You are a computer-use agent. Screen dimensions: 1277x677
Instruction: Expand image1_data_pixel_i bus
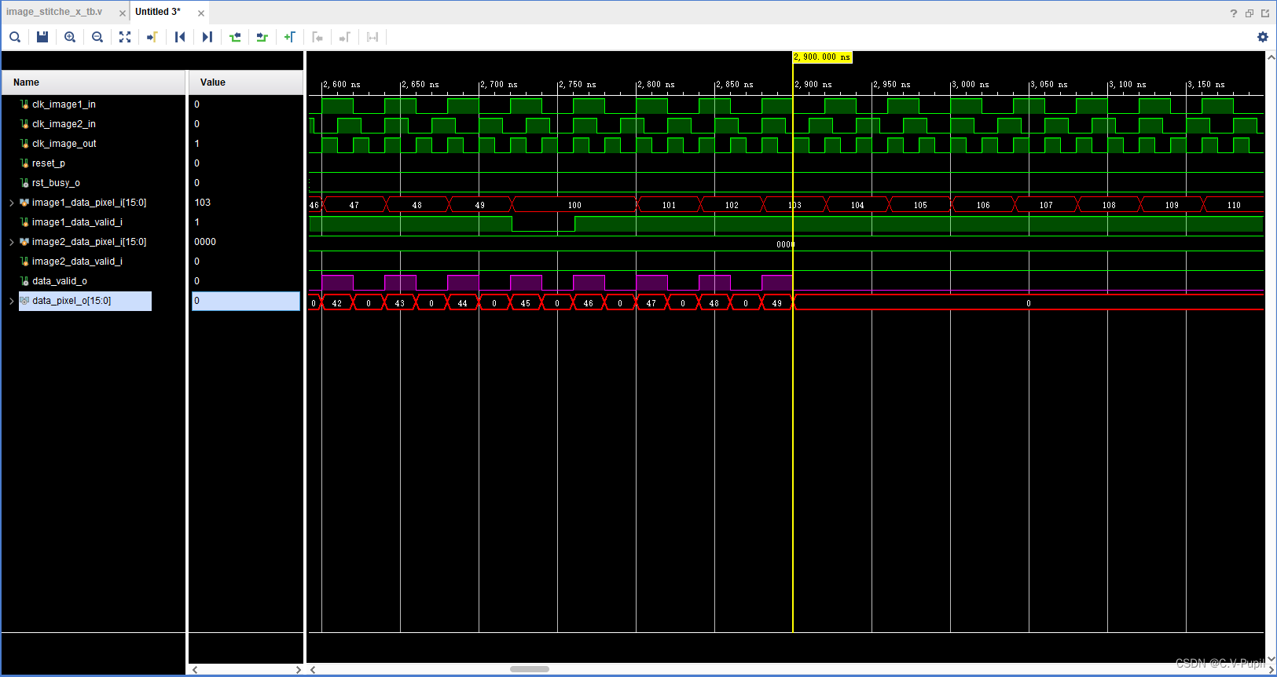(x=12, y=203)
